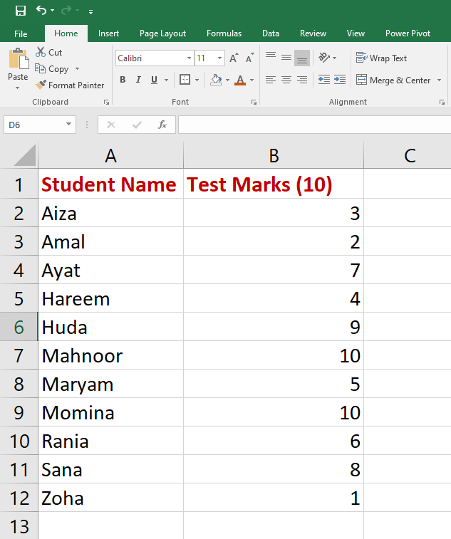Click the Save icon in title bar
451x539 pixels.
click(x=20, y=11)
